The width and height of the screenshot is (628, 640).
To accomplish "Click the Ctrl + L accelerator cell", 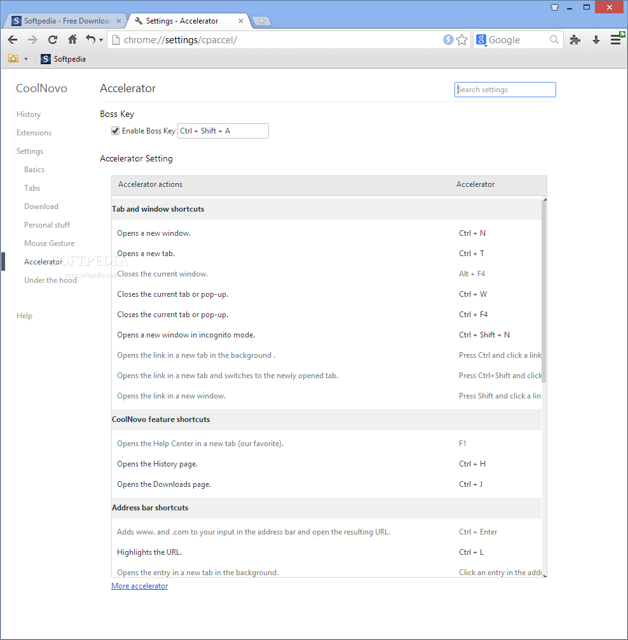I will 471,552.
